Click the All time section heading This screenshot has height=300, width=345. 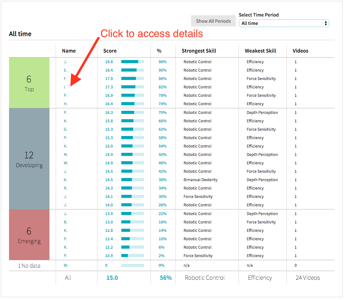pyautogui.click(x=20, y=34)
